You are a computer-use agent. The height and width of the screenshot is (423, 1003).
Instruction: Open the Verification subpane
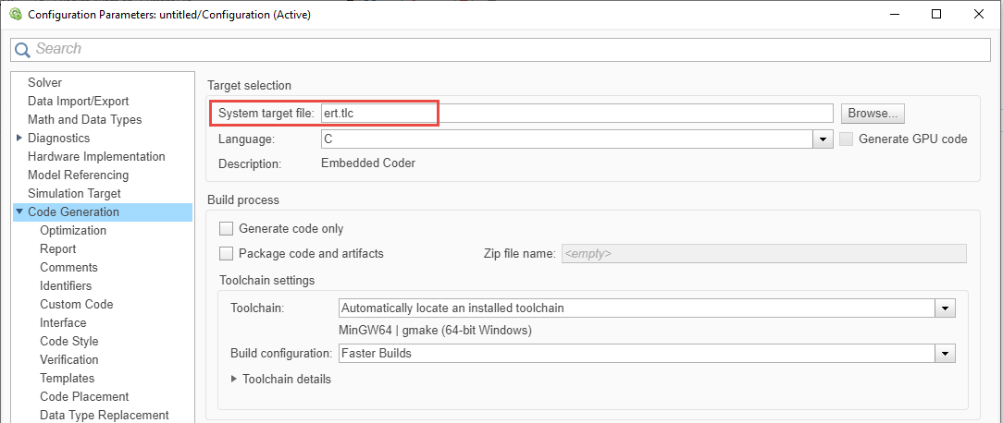(x=69, y=360)
